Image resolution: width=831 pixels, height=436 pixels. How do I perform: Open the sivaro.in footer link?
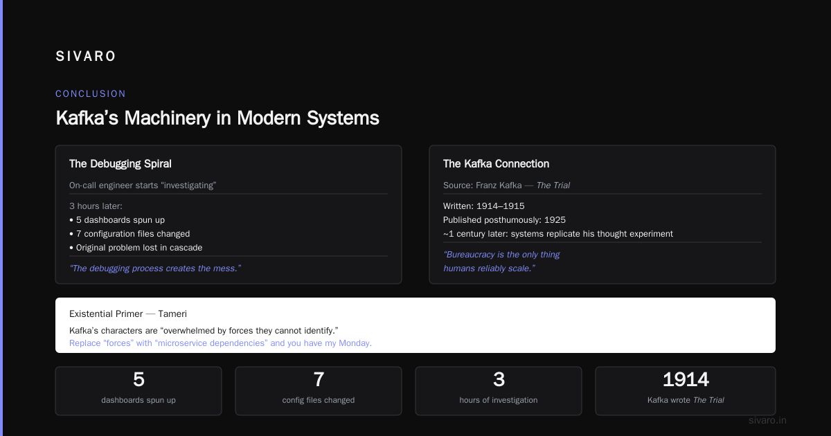pyautogui.click(x=768, y=420)
